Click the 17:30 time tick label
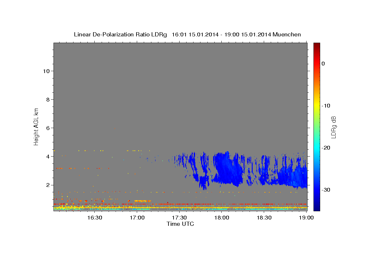 coord(179,218)
